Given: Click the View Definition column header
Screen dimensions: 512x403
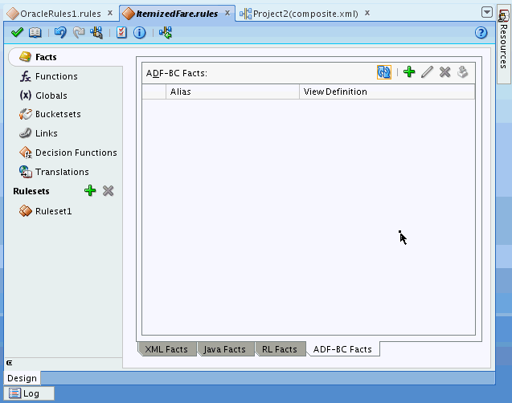Looking at the screenshot, I should click(x=387, y=92).
